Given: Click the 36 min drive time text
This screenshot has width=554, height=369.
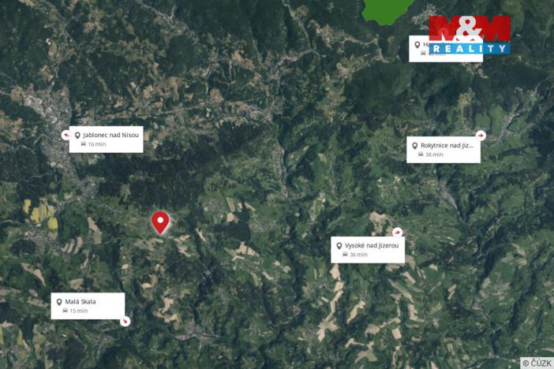Looking at the screenshot, I should 358,255.
